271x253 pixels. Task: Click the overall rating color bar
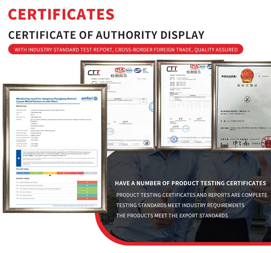pyautogui.click(x=57, y=173)
